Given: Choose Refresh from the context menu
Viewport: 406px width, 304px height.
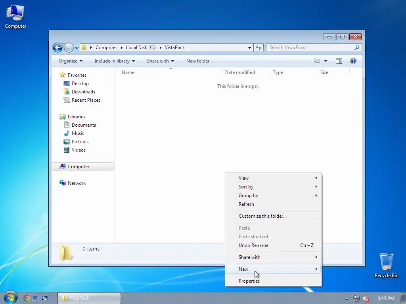Looking at the screenshot, I should point(274,204).
